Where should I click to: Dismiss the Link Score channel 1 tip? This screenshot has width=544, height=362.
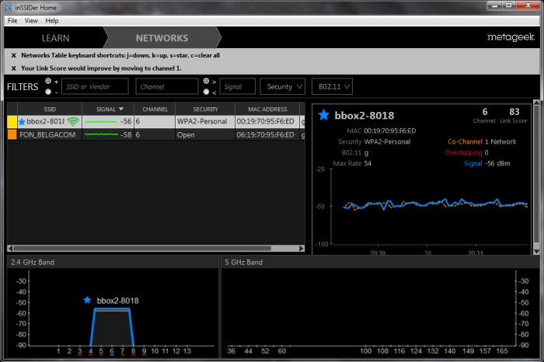pos(13,68)
